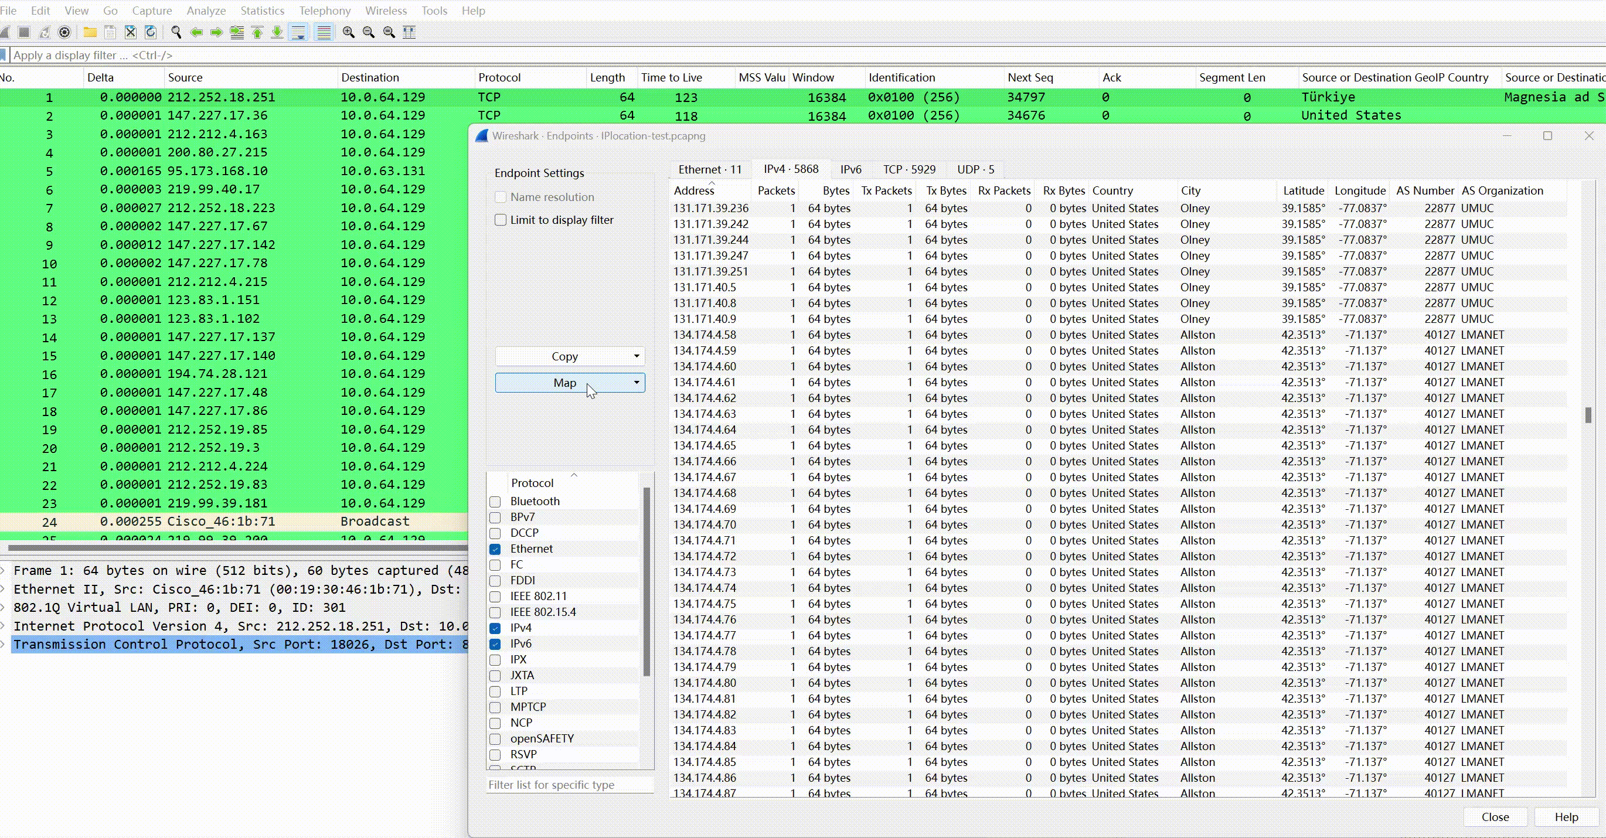1606x838 pixels.
Task: Uncheck the IPv6 protocol checkbox
Action: point(496,644)
